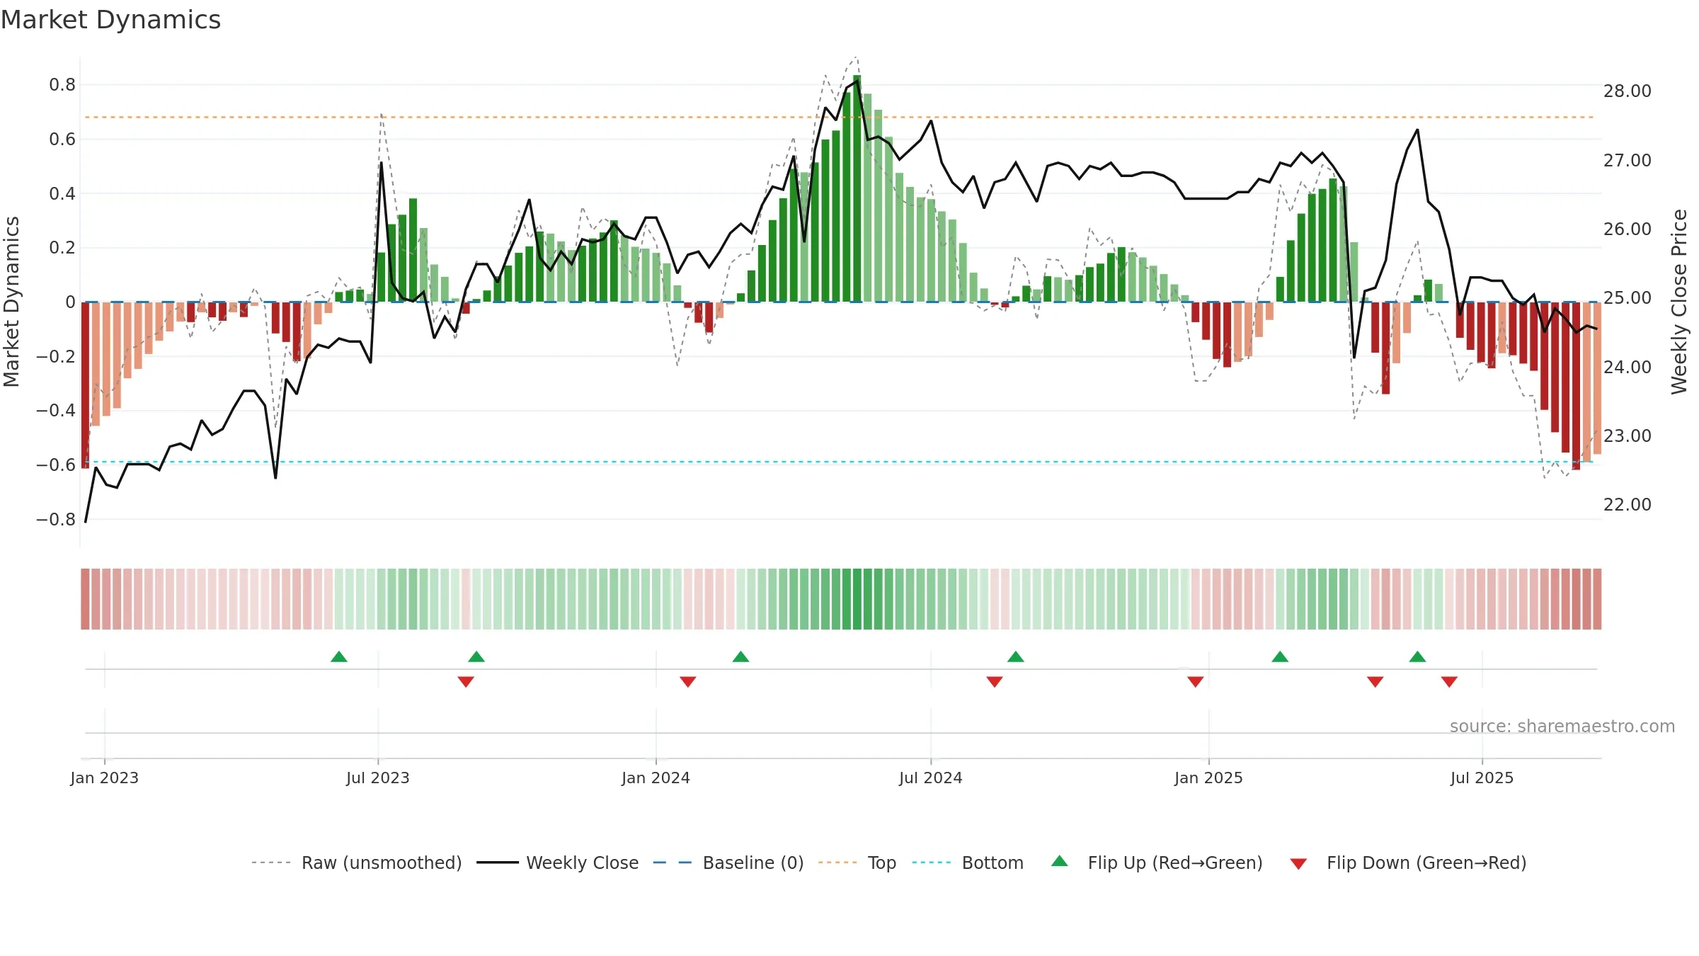Click the 25.00 price tick label
Viewport: 1699px width, 956px height.
1628,298
